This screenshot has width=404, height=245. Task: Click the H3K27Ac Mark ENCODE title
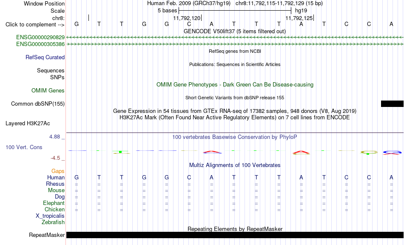pyautogui.click(x=235, y=118)
